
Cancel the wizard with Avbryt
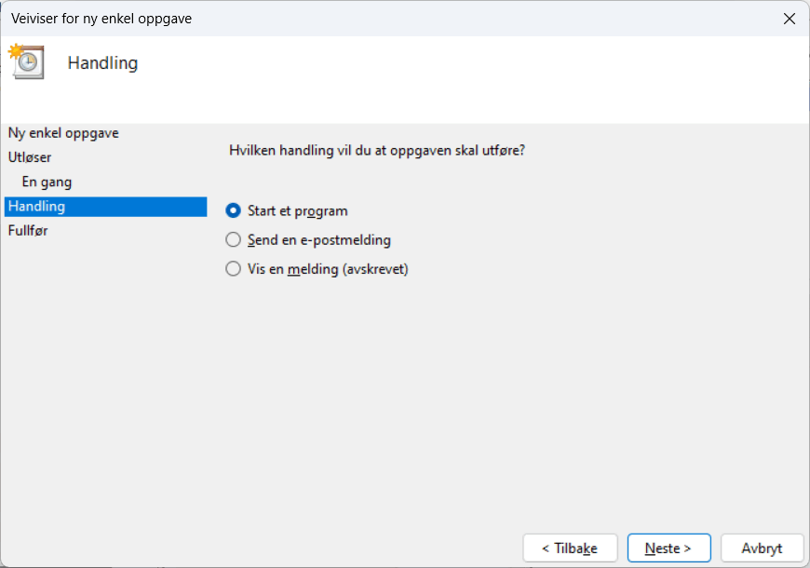click(x=762, y=548)
